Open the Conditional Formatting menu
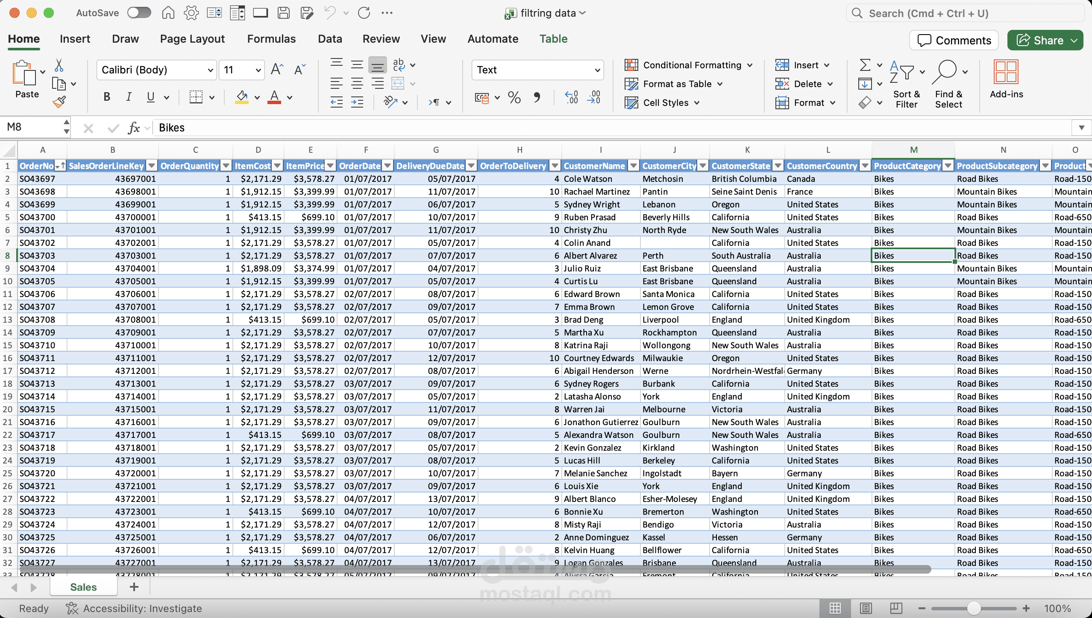 coord(688,65)
